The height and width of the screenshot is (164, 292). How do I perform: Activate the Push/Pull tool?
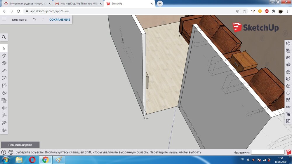(x=4, y=93)
